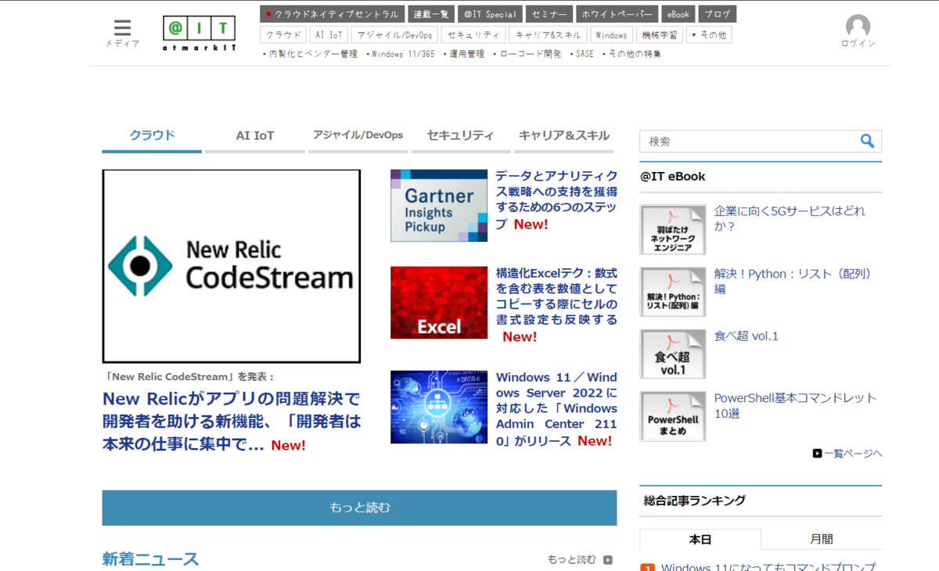Select クラウド in the category nav bar
939x571 pixels.
(x=282, y=35)
